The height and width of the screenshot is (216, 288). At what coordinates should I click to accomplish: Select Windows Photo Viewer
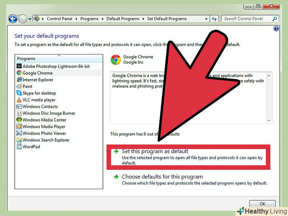coord(44,133)
